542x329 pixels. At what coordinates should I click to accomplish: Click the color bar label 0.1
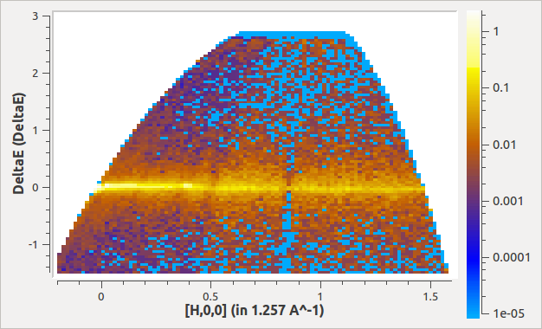click(500, 87)
